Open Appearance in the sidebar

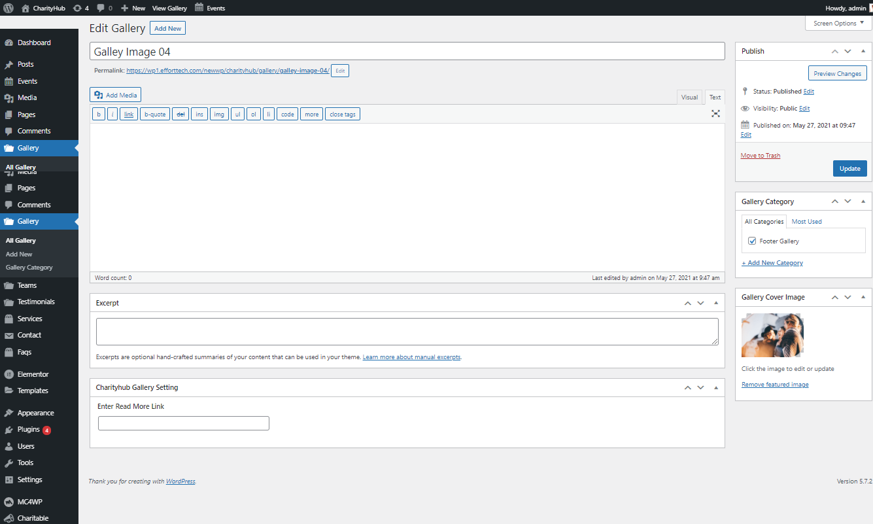pyautogui.click(x=35, y=413)
